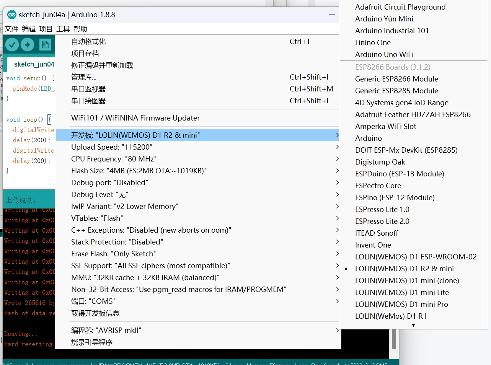Select ESPectro Core board
This screenshot has height=365, width=491.
tap(413, 186)
